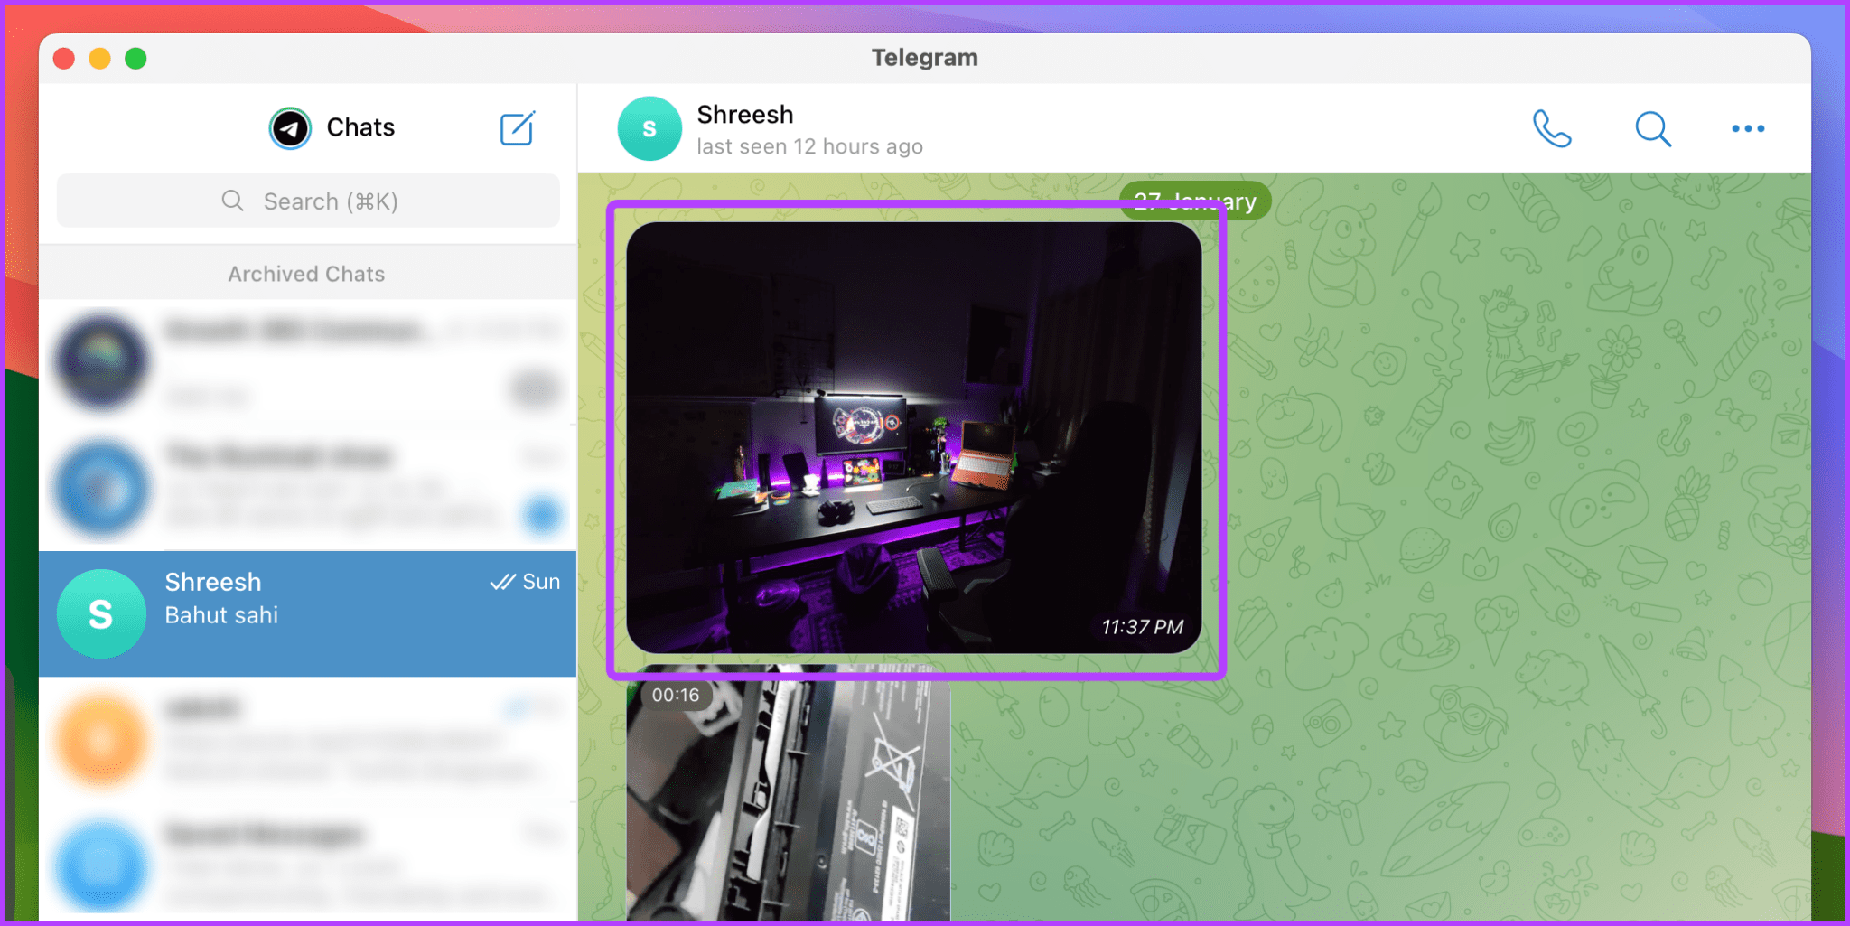Click the Telegram logo next to Chats
The image size is (1850, 926).
287,127
